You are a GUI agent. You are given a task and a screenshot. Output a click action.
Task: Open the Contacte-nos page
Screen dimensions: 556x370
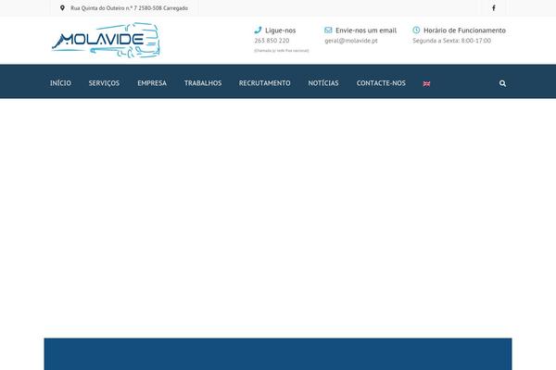click(x=381, y=83)
